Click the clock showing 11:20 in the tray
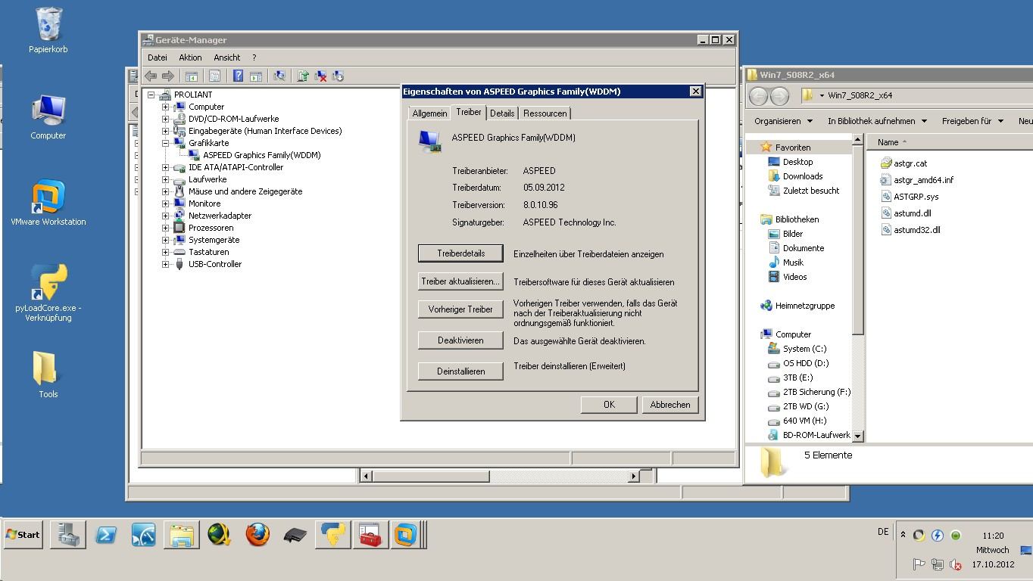 pyautogui.click(x=993, y=536)
